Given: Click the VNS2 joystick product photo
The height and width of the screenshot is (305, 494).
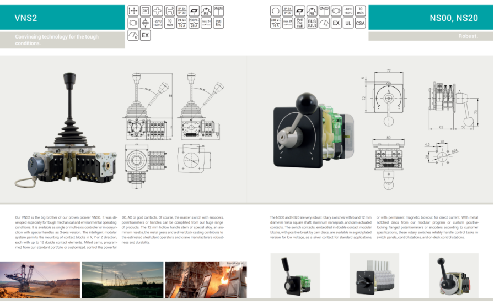Looking at the screenshot, I should coord(71,133).
